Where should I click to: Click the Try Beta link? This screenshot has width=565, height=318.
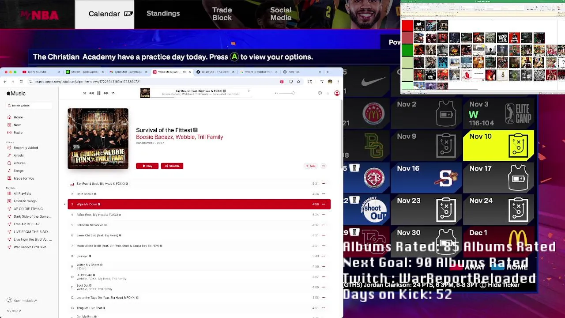14,311
